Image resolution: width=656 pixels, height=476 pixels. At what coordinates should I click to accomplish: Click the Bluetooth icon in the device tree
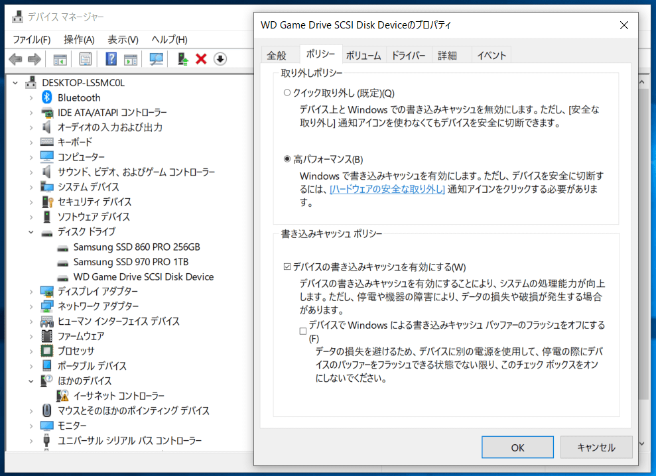[47, 97]
